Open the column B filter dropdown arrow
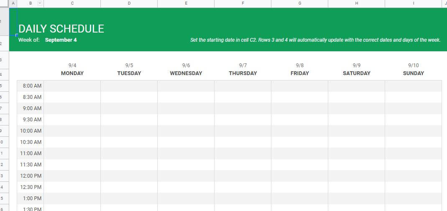 (40, 3)
